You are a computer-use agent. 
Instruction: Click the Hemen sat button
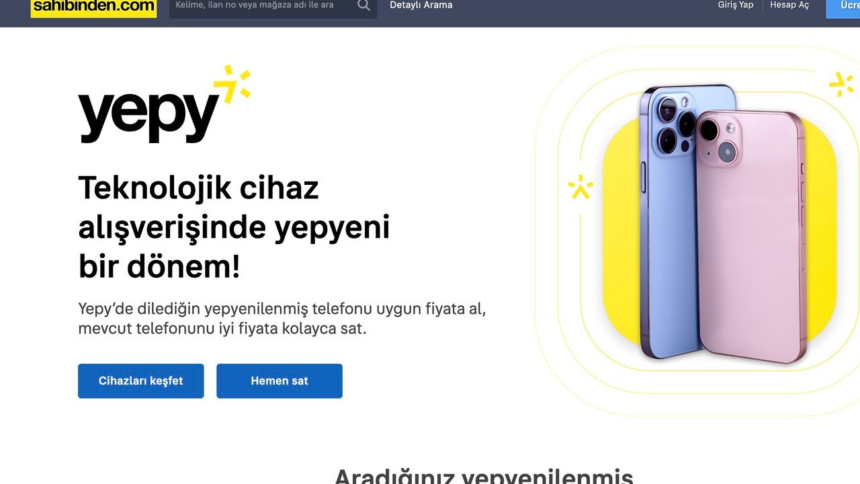click(279, 381)
